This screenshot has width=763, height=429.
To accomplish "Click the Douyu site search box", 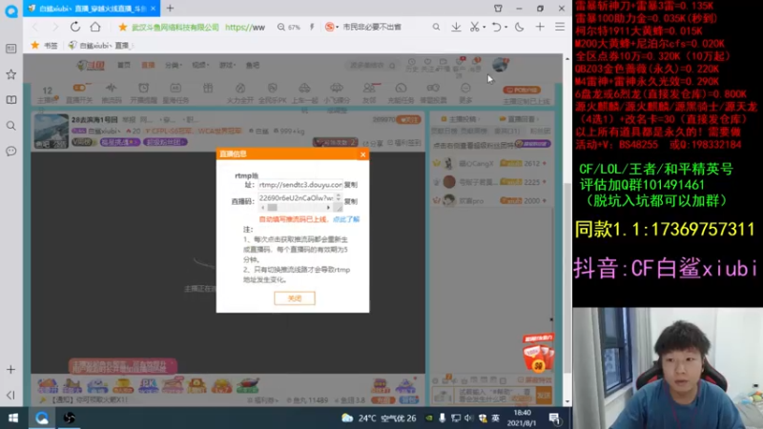I will coord(373,65).
